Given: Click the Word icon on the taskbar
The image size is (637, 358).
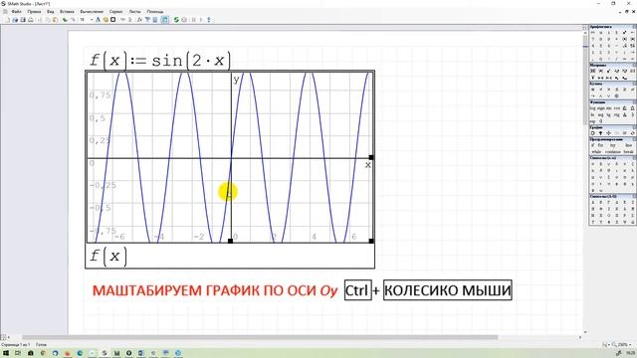Looking at the screenshot, I should click(x=140, y=353).
